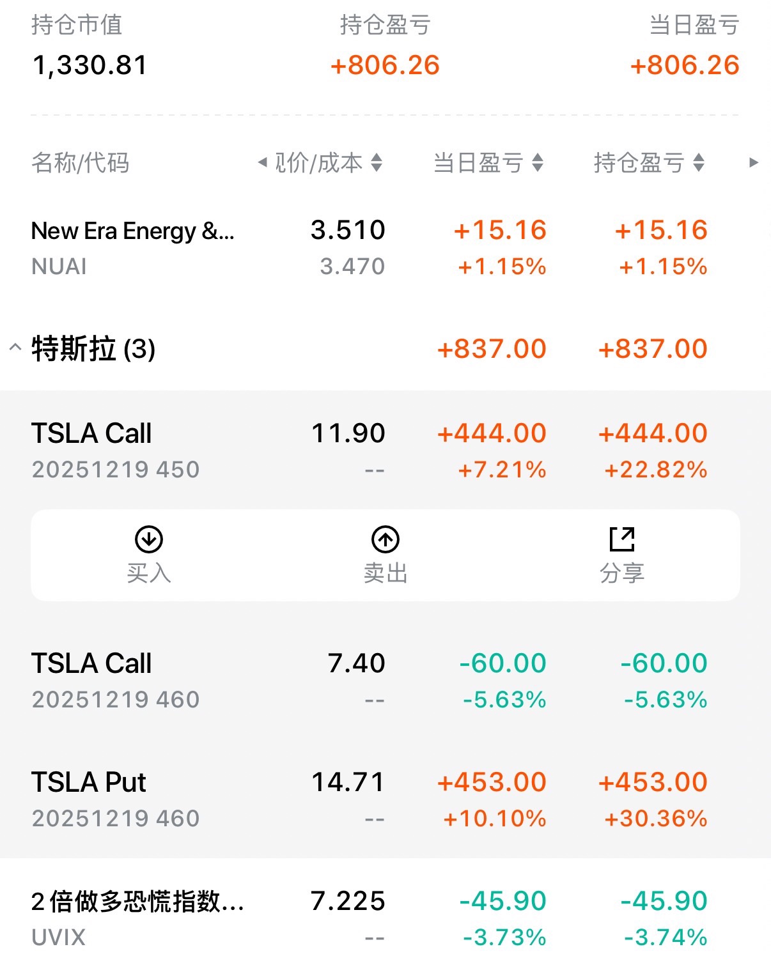Select the TSLA Call 20251219 460 row
The width and height of the screenshot is (771, 956).
[115, 680]
